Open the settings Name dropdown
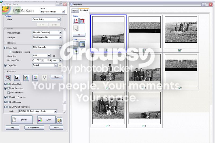The width and height of the screenshot is (215, 143). 59,19
